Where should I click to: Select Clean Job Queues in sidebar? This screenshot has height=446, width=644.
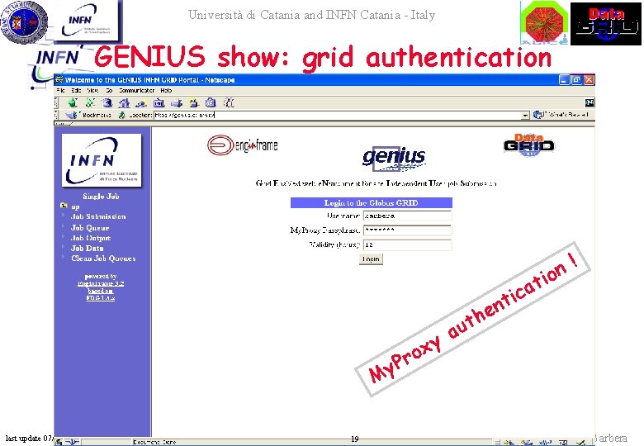(x=103, y=259)
